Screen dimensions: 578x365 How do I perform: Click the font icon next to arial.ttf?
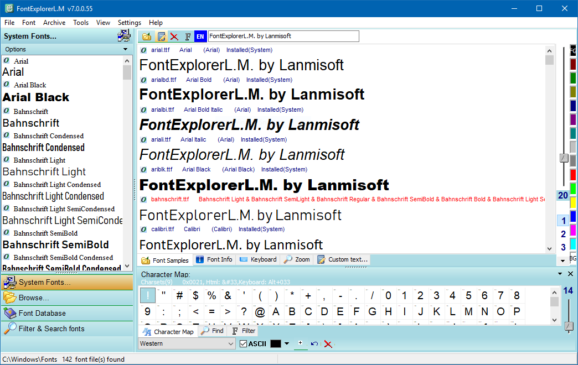[x=143, y=50]
